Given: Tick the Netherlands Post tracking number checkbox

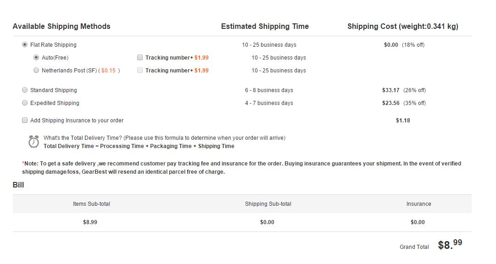Looking at the screenshot, I should tap(140, 70).
